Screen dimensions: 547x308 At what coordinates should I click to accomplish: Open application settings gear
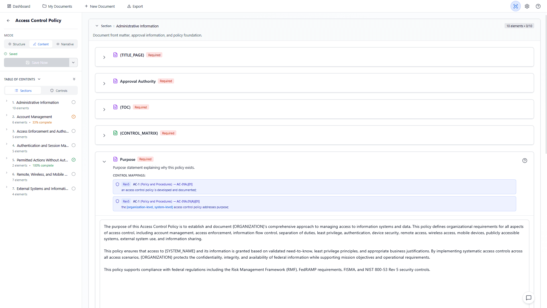pos(527,6)
